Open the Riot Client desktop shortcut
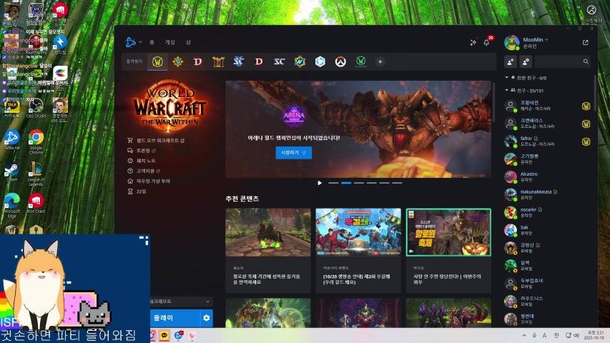Screen dimensions: 610x343 pos(36,204)
